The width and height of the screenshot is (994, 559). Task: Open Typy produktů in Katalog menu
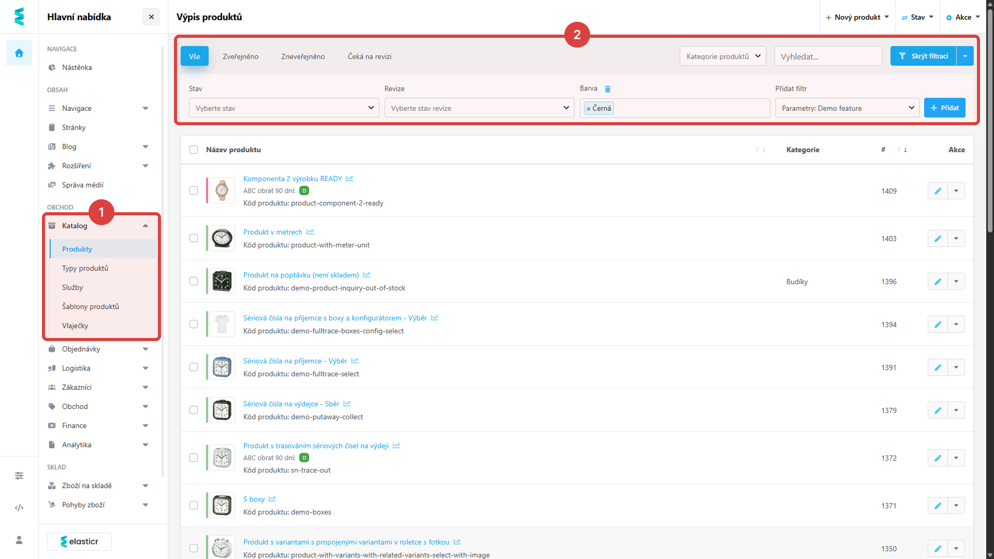85,268
